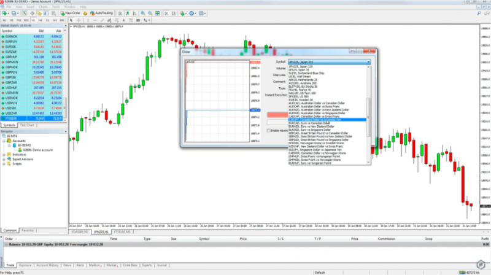Expand Expert Advisors in Navigator tree
The width and height of the screenshot is (491, 275).
tap(4, 158)
